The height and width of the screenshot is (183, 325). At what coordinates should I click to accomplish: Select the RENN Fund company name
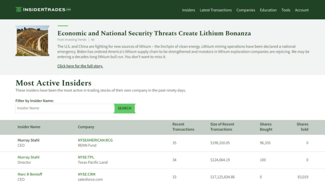87,146
